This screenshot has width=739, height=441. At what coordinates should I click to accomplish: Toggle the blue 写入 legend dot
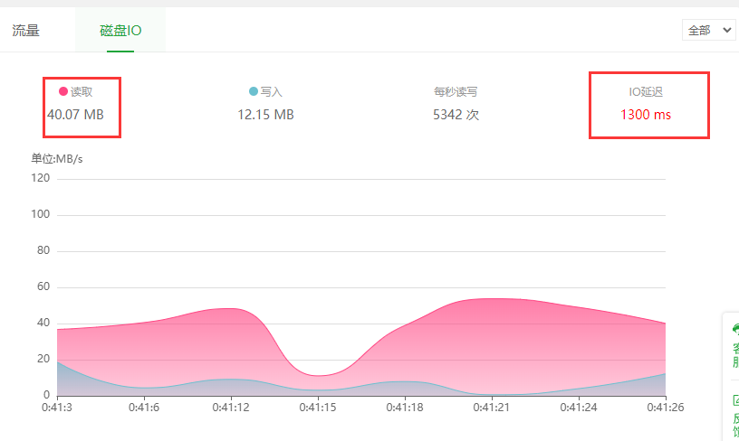[x=253, y=91]
